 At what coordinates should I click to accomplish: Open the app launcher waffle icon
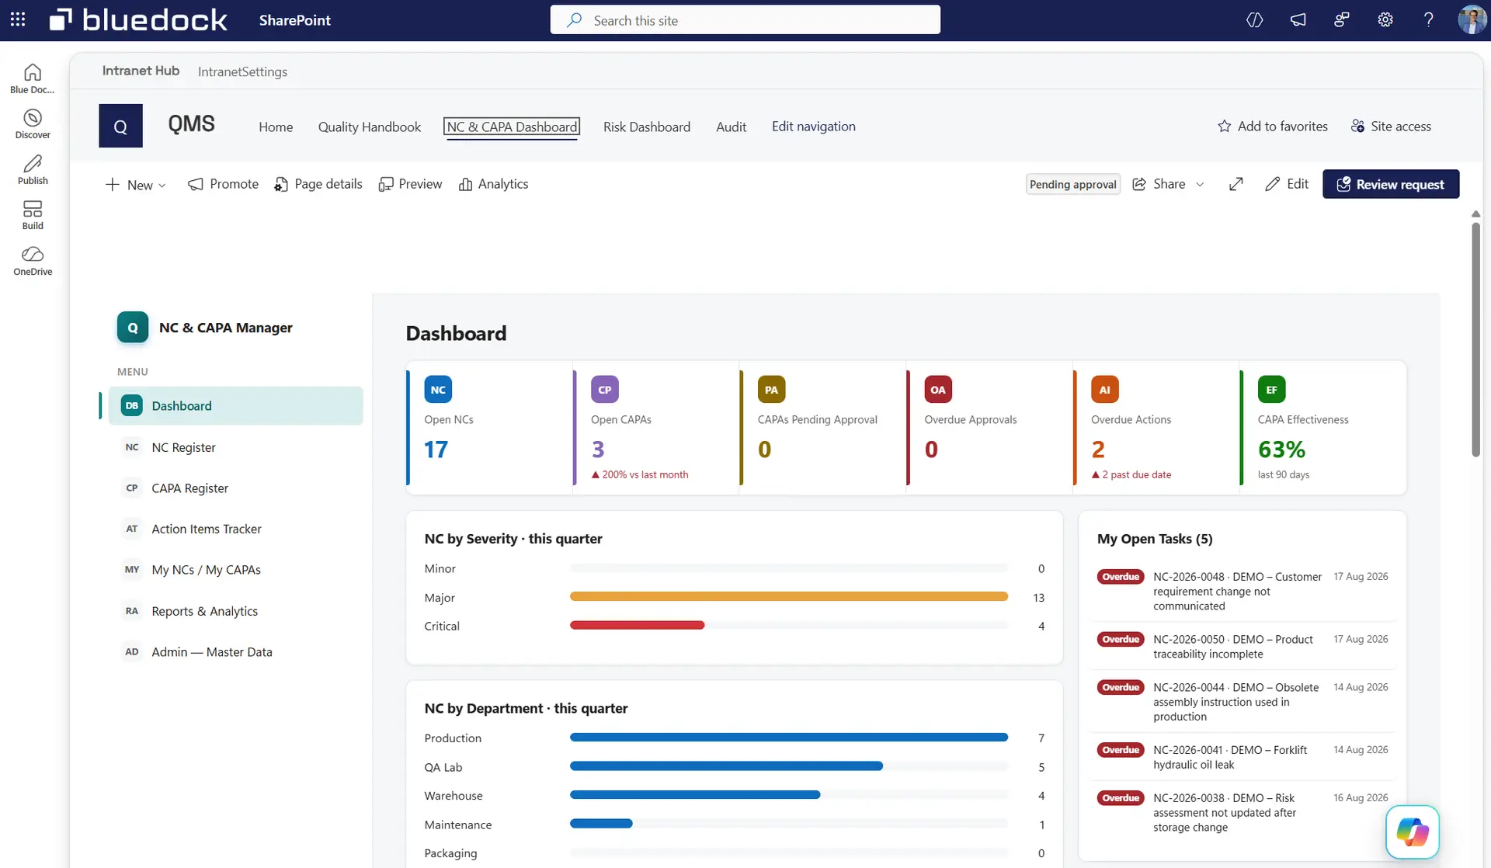(x=18, y=19)
